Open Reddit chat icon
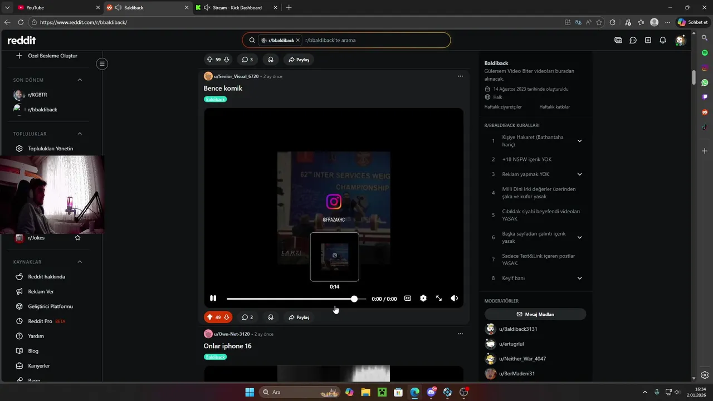This screenshot has width=713, height=401. click(x=633, y=40)
